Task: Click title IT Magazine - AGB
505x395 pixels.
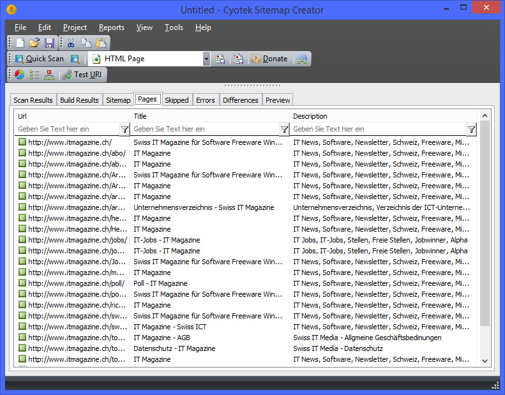Action: pos(162,338)
